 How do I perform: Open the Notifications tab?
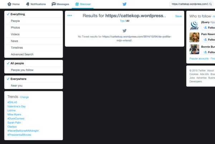pos(35,4)
